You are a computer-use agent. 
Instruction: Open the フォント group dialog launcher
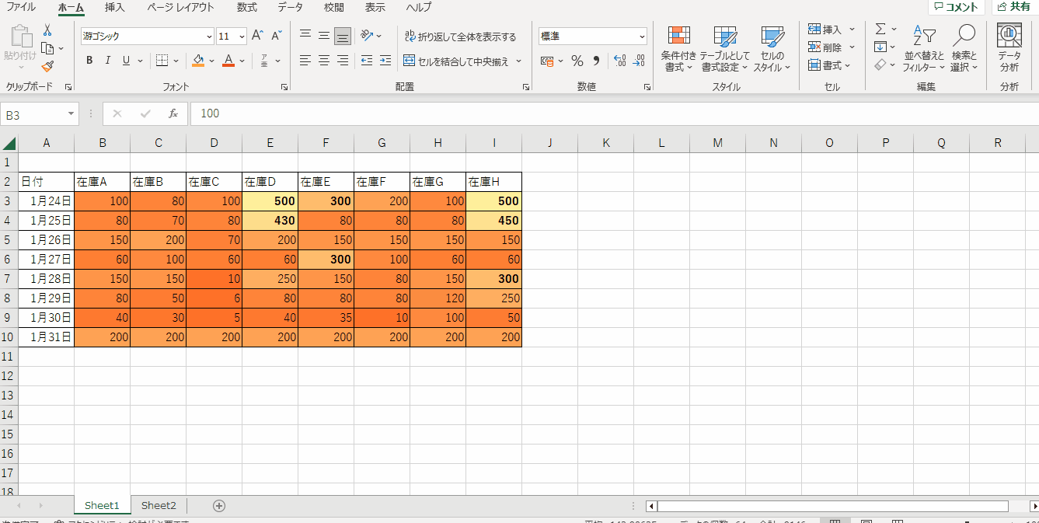point(284,87)
